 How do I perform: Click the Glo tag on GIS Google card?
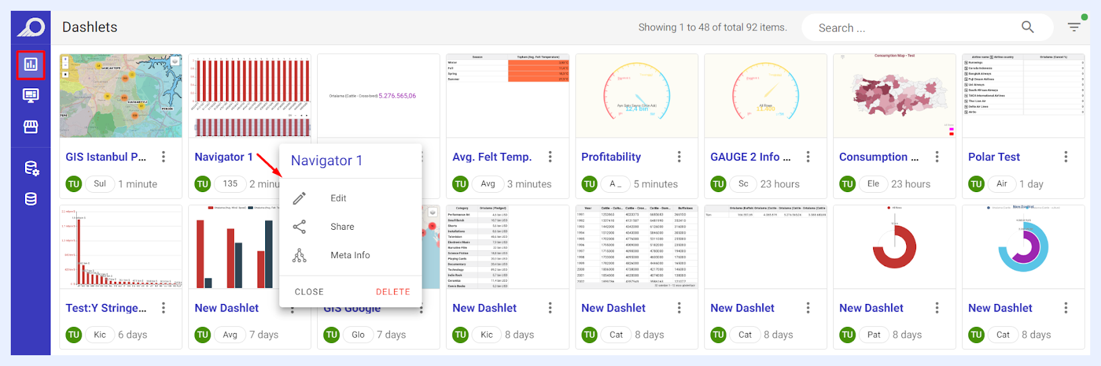tap(358, 334)
